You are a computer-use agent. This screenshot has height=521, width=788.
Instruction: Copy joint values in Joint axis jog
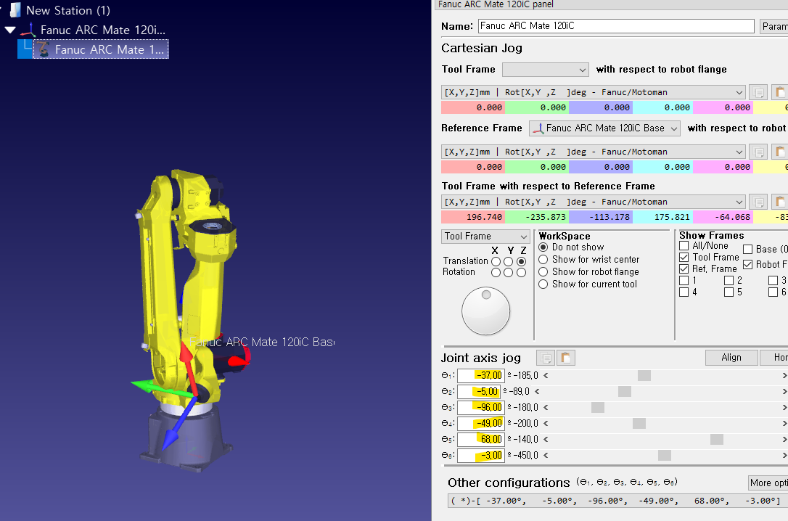546,358
